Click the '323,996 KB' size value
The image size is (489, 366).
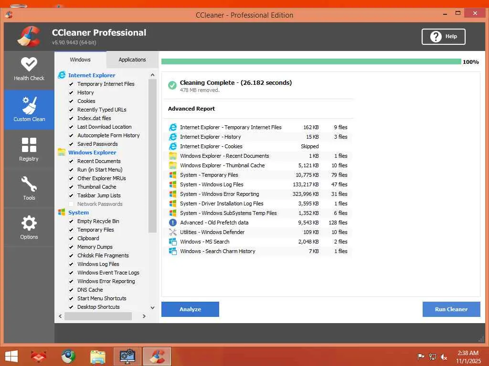pyautogui.click(x=306, y=194)
